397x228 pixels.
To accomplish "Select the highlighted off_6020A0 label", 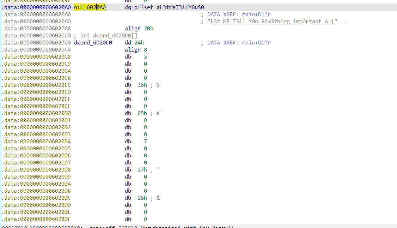I will pyautogui.click(x=90, y=7).
